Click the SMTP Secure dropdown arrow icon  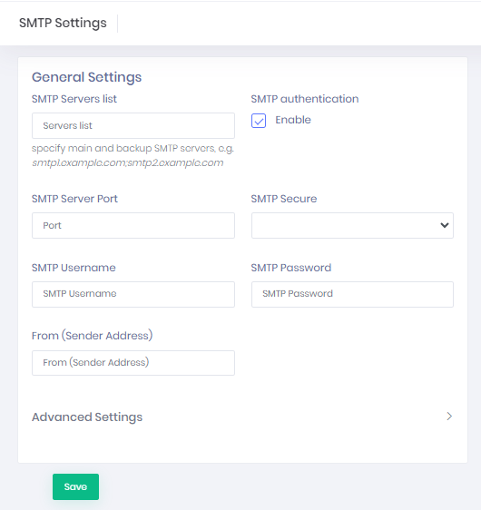pyautogui.click(x=445, y=225)
